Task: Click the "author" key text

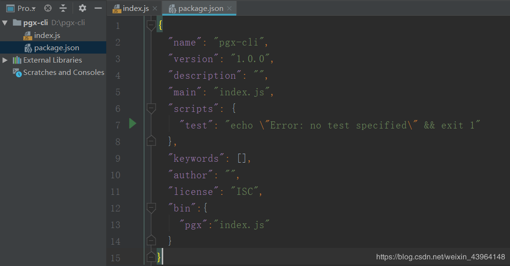Action: click(190, 175)
